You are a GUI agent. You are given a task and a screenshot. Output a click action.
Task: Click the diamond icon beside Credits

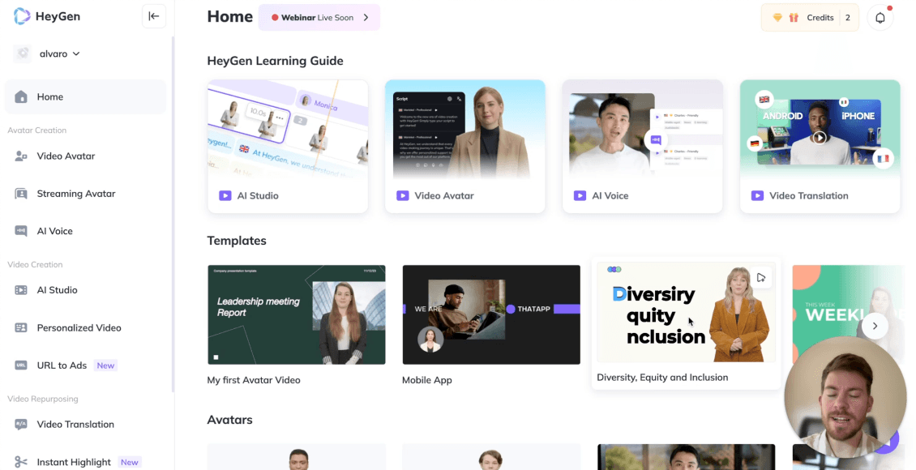point(777,18)
